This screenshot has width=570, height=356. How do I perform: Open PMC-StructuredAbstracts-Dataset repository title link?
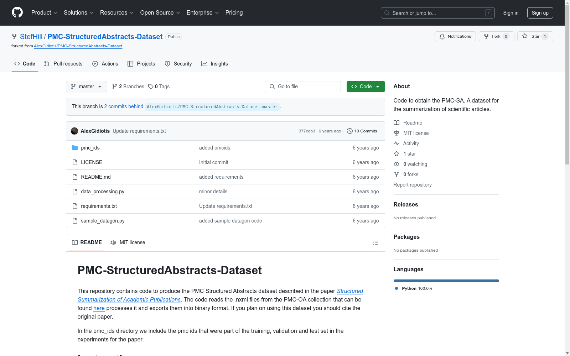[105, 37]
